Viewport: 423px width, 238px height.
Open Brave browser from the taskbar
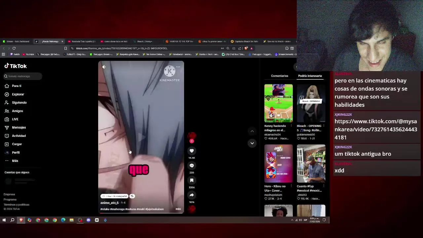coord(21,220)
